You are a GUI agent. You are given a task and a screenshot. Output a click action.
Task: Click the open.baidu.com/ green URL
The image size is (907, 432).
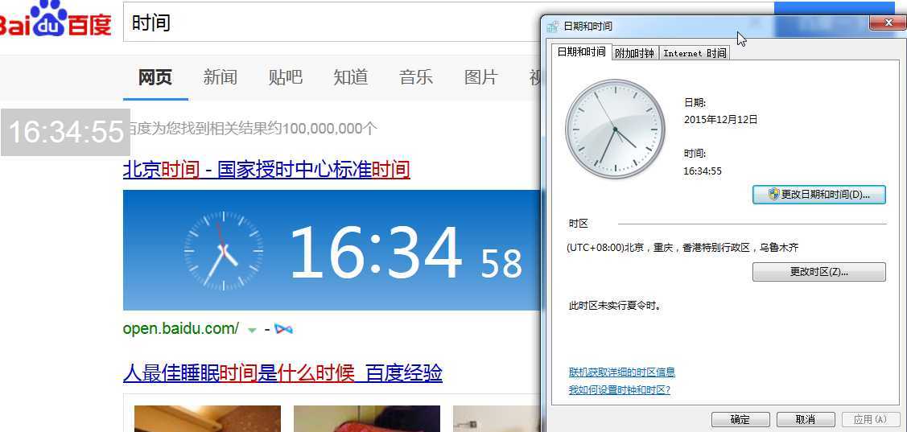pyautogui.click(x=181, y=328)
